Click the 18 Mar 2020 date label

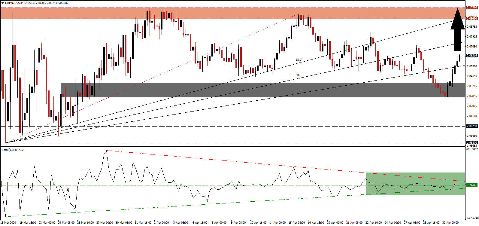[9, 223]
